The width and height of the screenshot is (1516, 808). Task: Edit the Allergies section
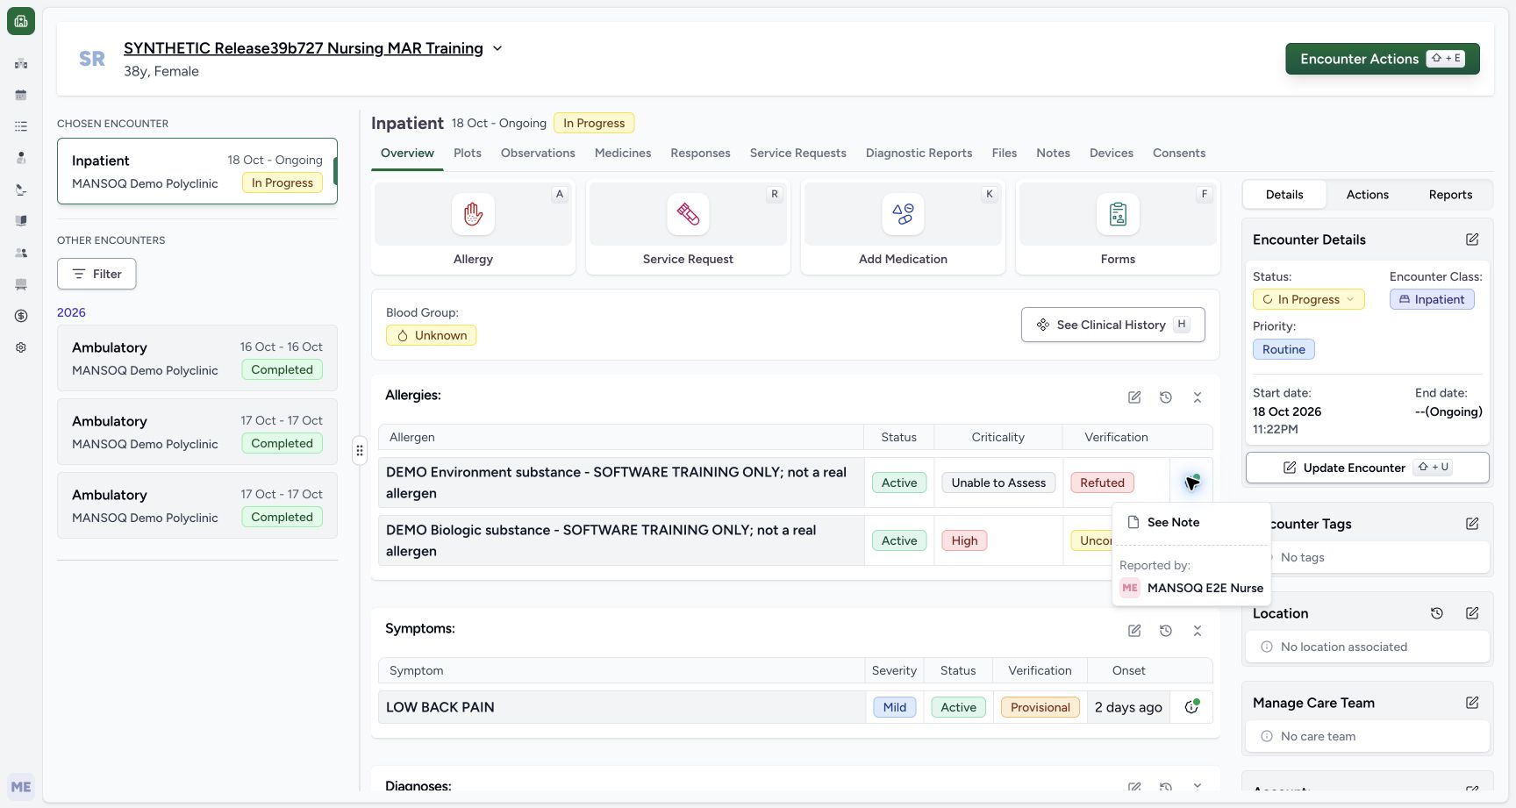(1134, 397)
